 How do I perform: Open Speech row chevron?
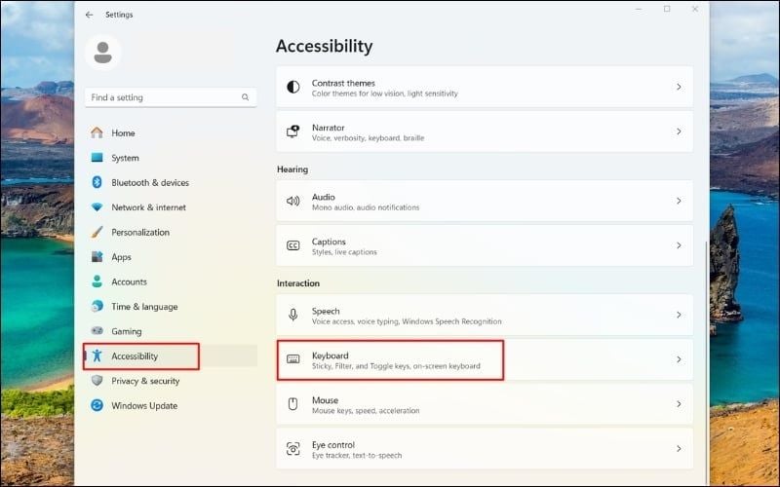(x=679, y=315)
